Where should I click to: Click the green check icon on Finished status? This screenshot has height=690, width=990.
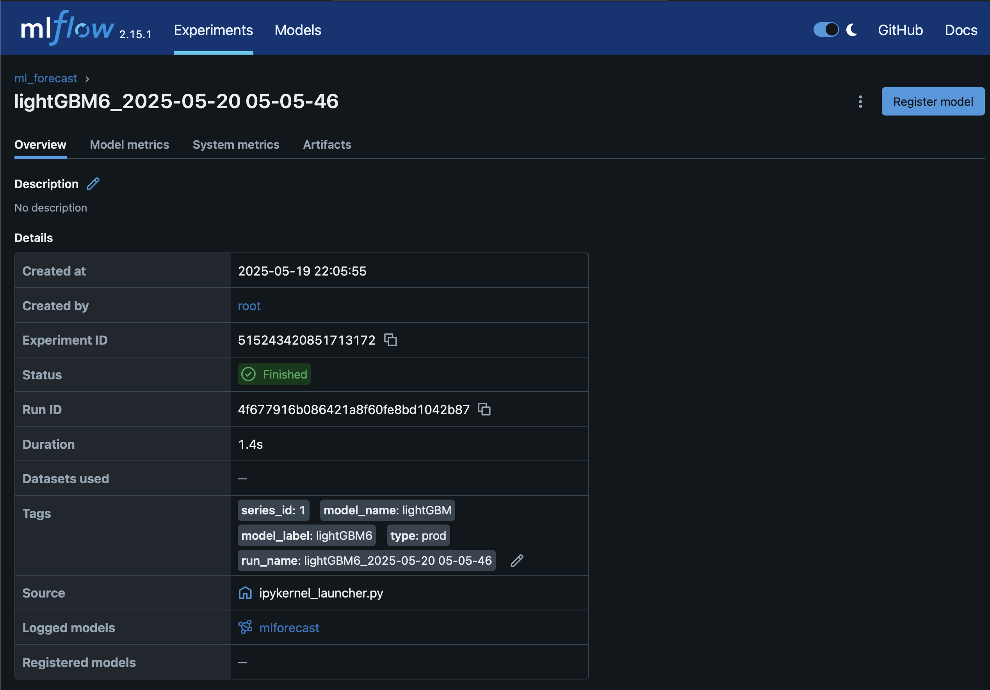[248, 374]
